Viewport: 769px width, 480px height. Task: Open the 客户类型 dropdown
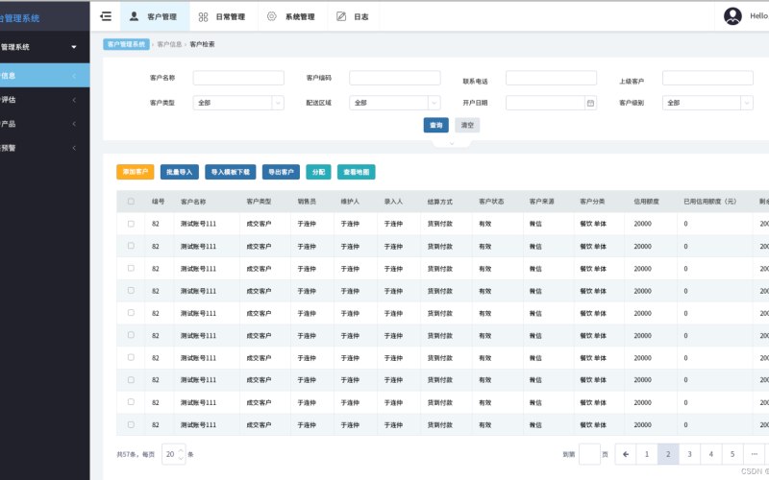238,103
